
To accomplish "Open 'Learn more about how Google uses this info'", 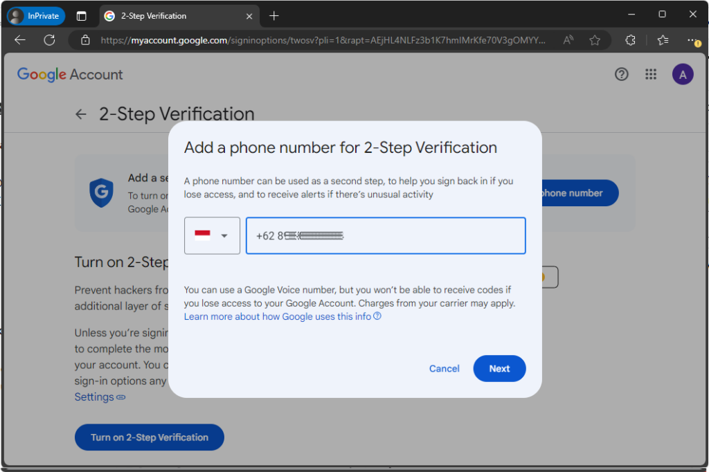I will [x=278, y=316].
